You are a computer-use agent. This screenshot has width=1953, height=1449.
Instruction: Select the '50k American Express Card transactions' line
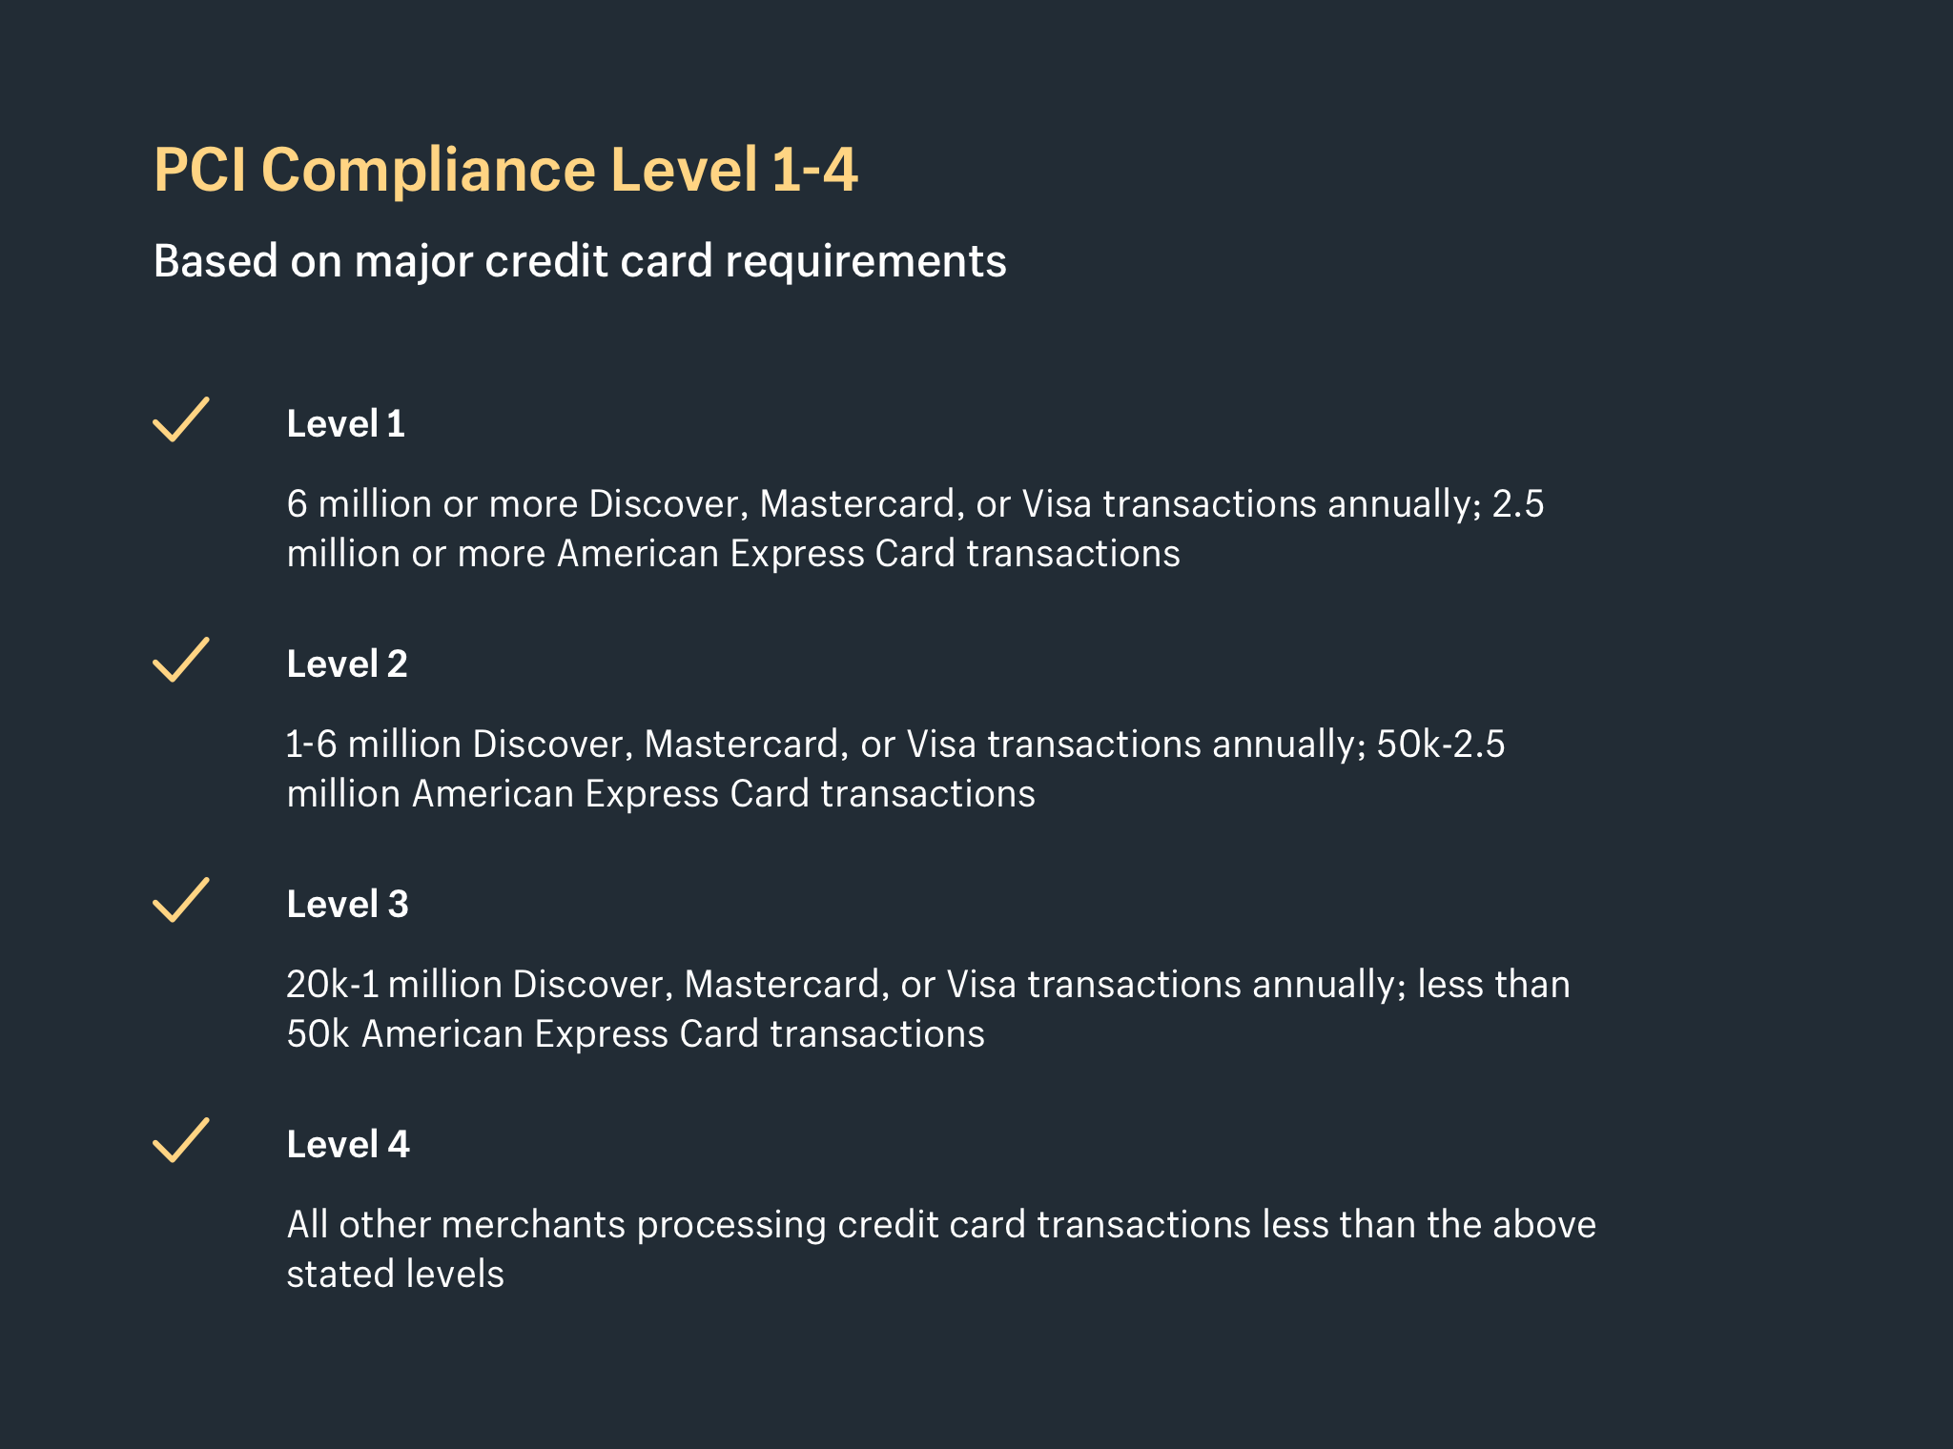[636, 1034]
